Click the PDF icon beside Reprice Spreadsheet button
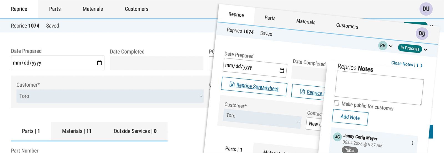Image resolution: width=444 pixels, height=153 pixels. pyautogui.click(x=302, y=91)
